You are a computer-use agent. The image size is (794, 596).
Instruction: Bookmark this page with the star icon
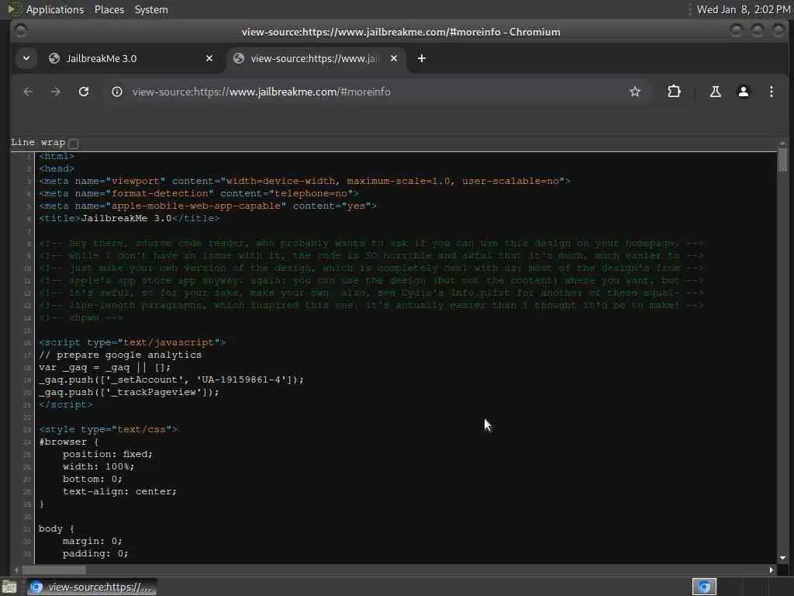pos(634,92)
